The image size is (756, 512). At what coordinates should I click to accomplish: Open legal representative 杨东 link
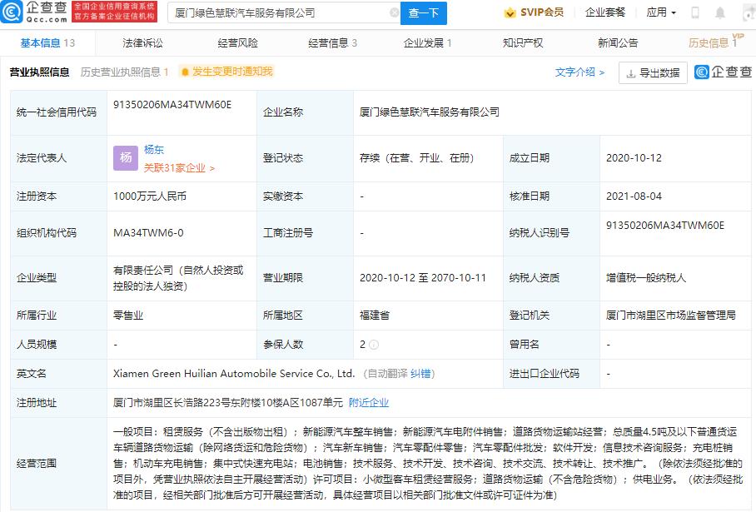click(154, 150)
